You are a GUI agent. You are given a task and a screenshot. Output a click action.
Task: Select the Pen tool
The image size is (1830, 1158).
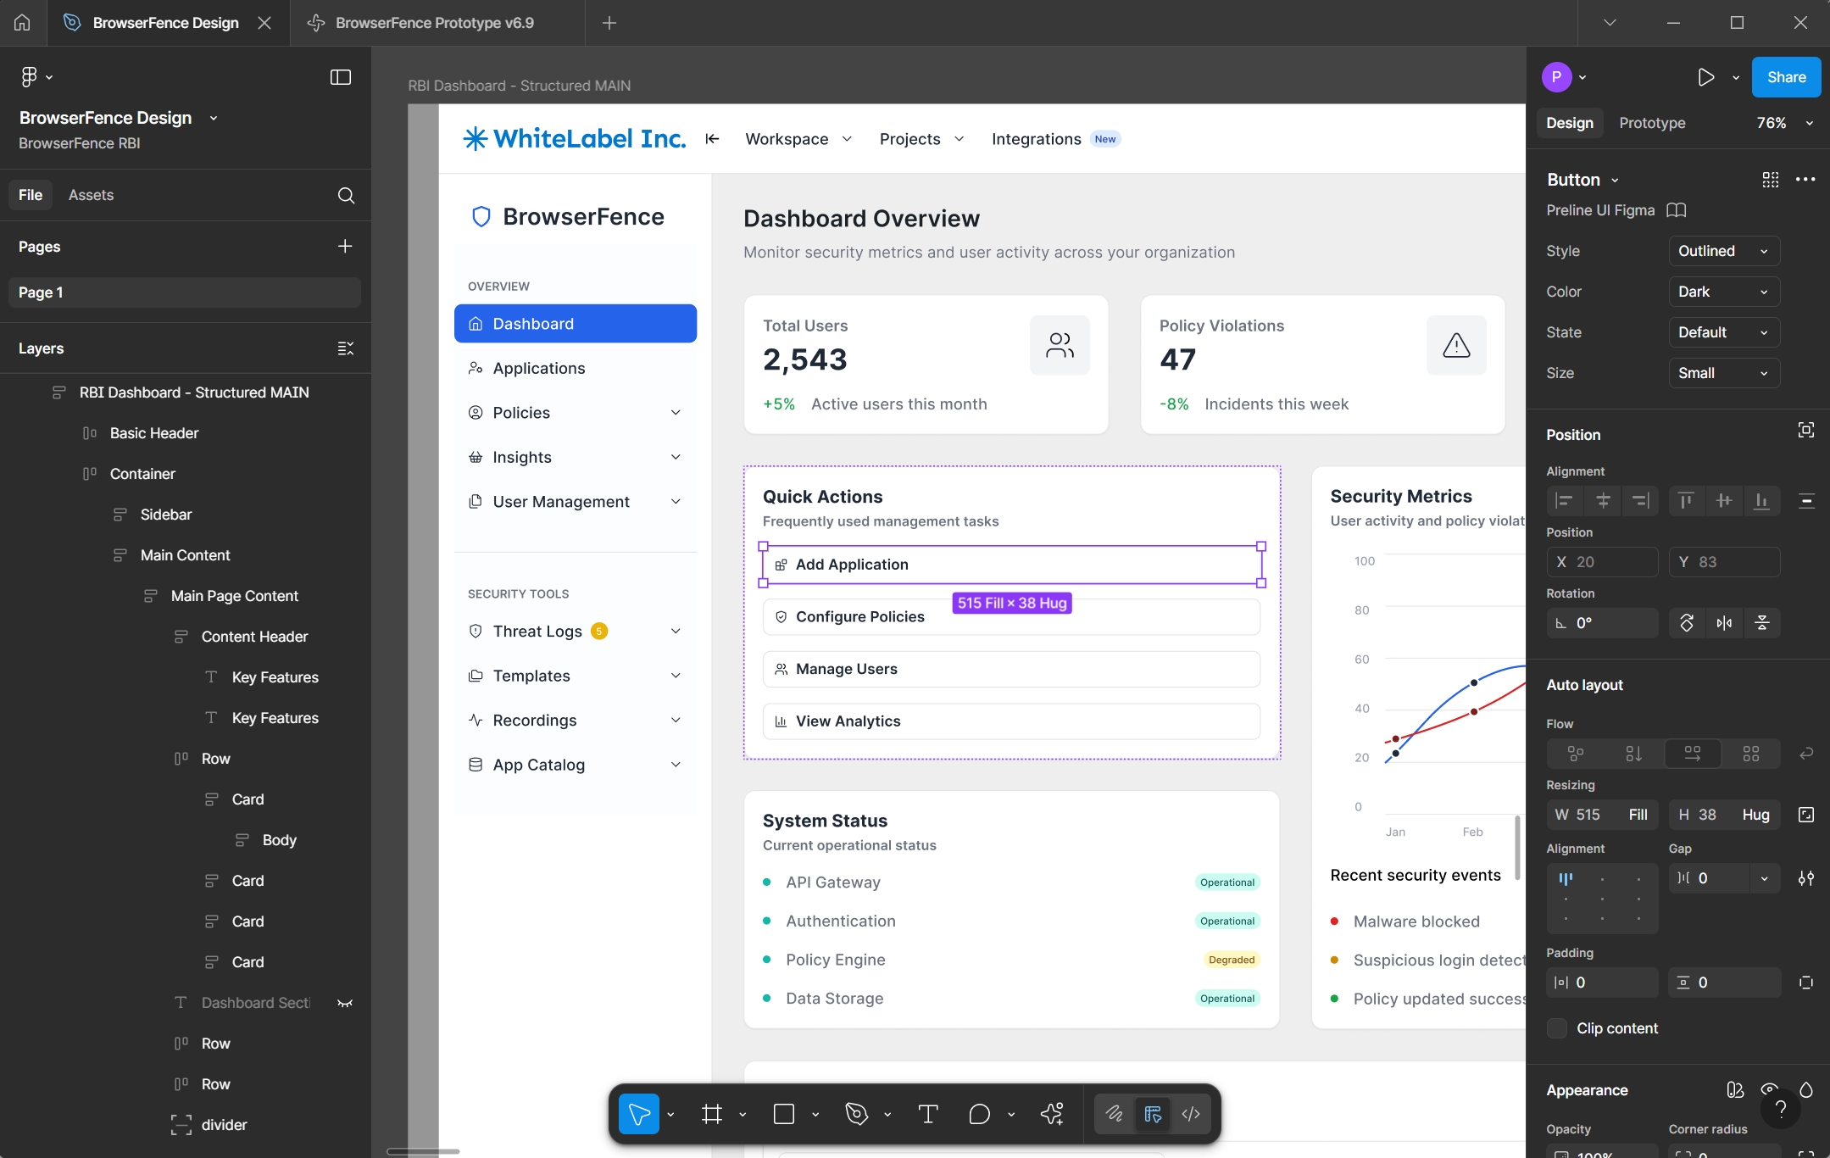[x=855, y=1114]
